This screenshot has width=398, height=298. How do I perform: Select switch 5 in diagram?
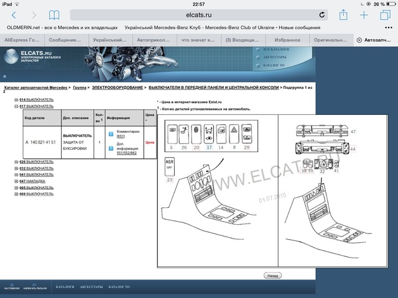172,134
